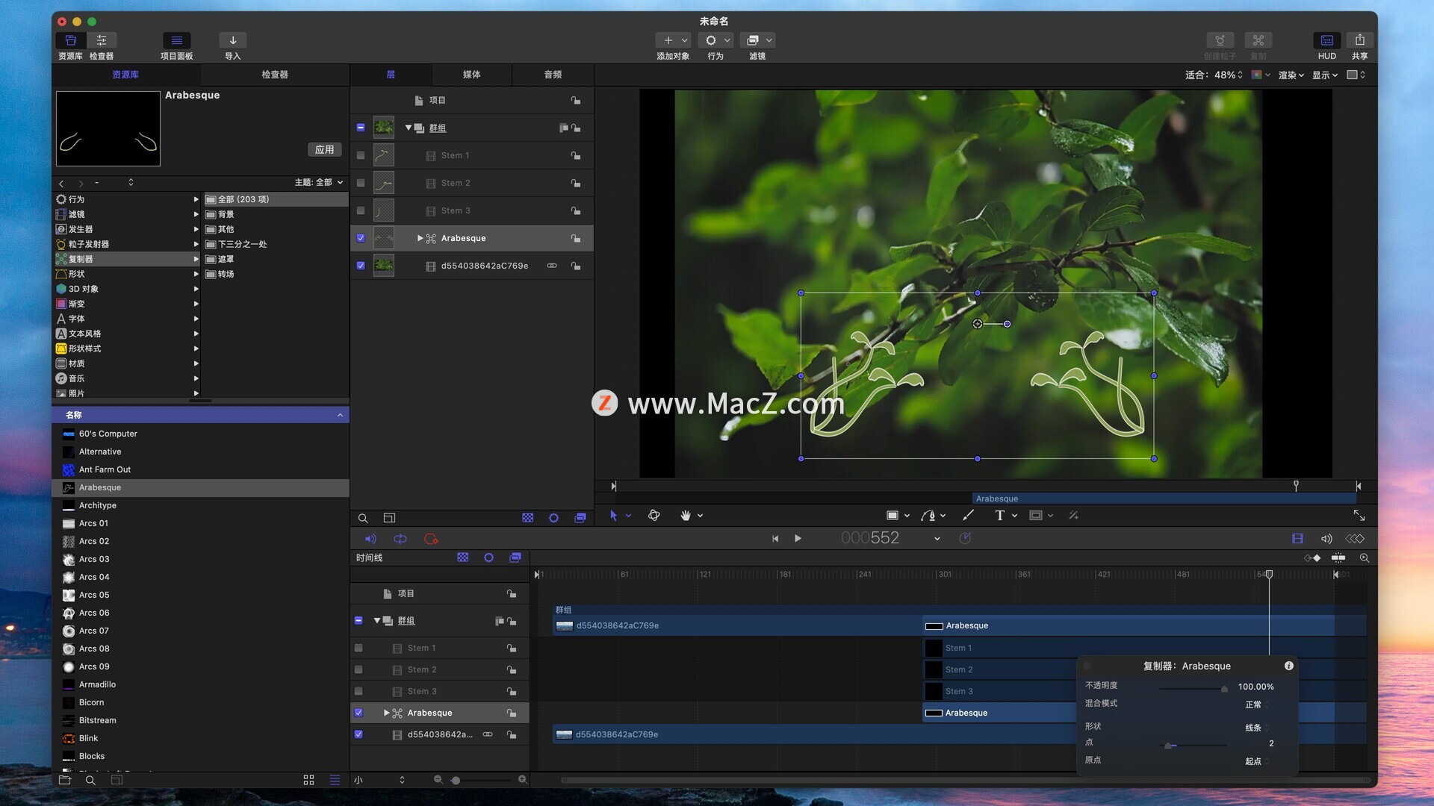Click the Apply button for Arabesque
This screenshot has height=806, width=1434.
click(324, 149)
